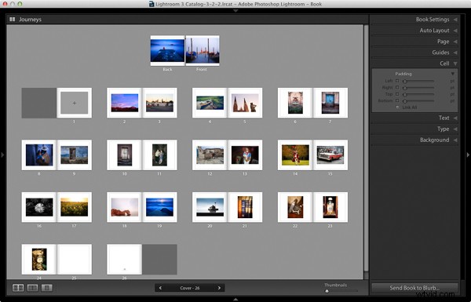Select page 11 thumbnail
This screenshot has width=471, height=302.
point(160,155)
